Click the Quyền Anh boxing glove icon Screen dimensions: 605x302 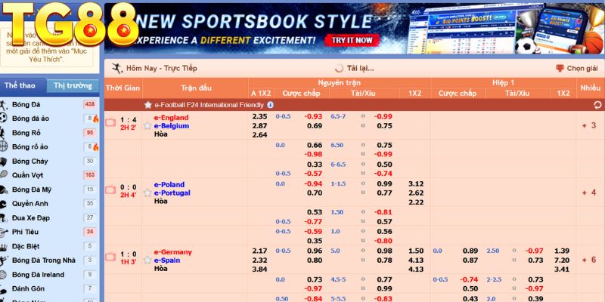[4, 204]
